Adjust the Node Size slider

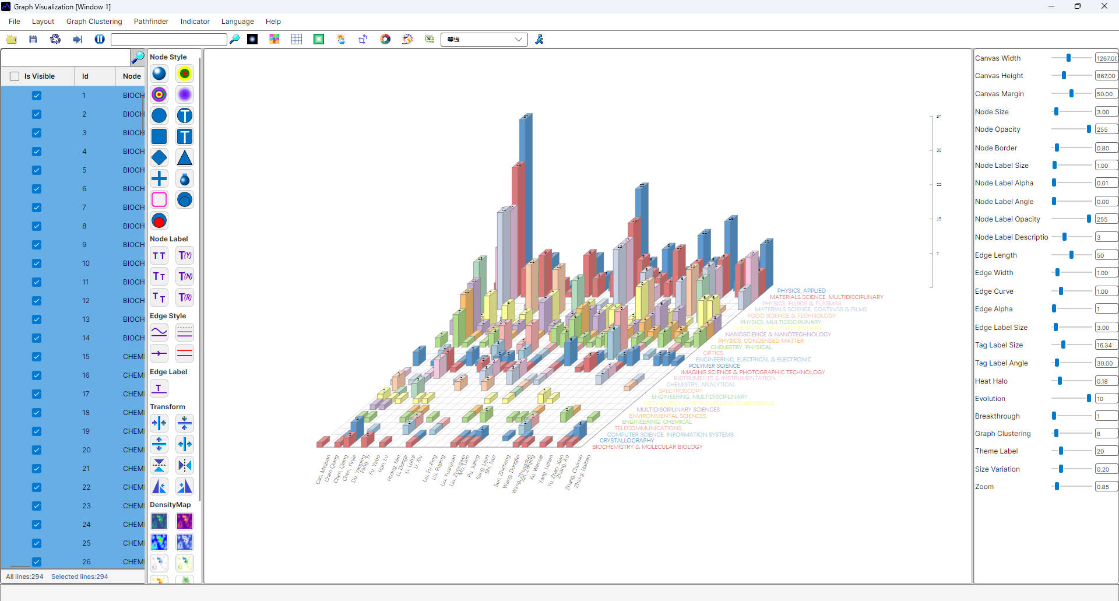pyautogui.click(x=1056, y=111)
